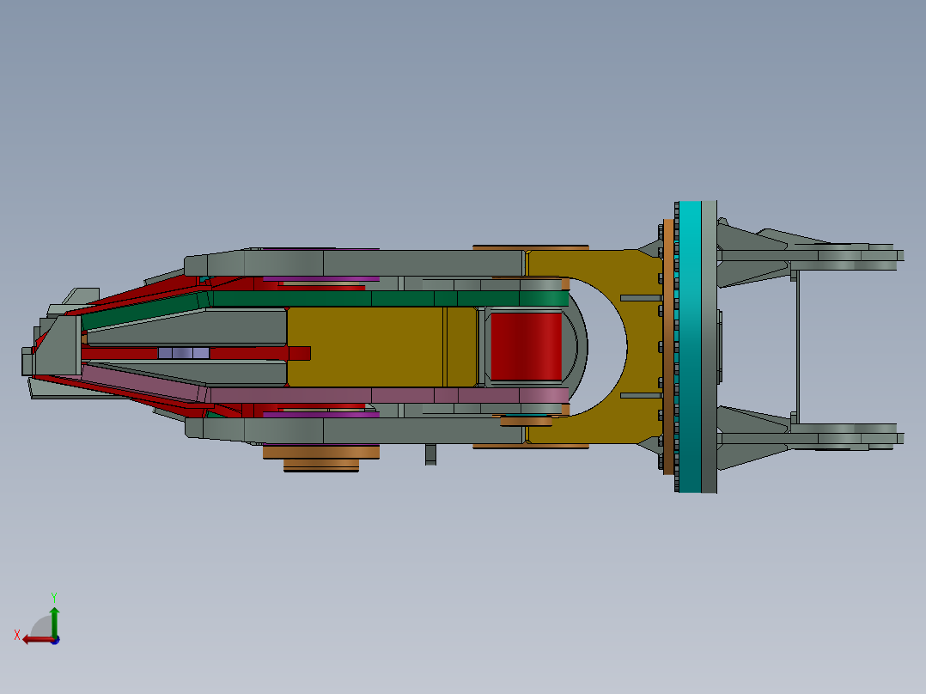Select the olive-yellow central body plate
926x694 pixels.
click(x=381, y=347)
